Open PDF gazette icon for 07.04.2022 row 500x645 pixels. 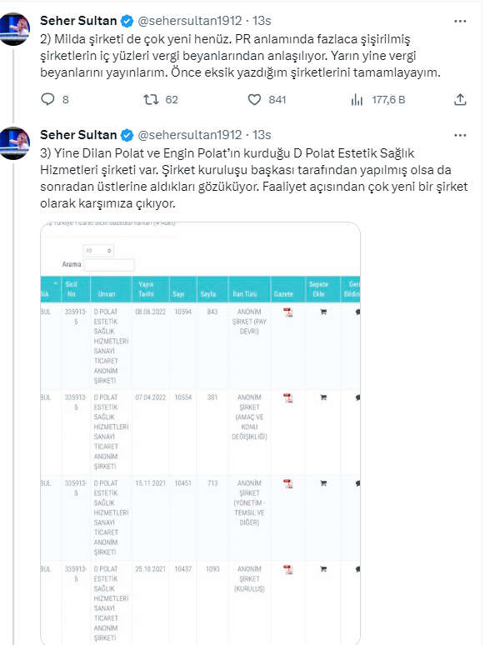288,398
